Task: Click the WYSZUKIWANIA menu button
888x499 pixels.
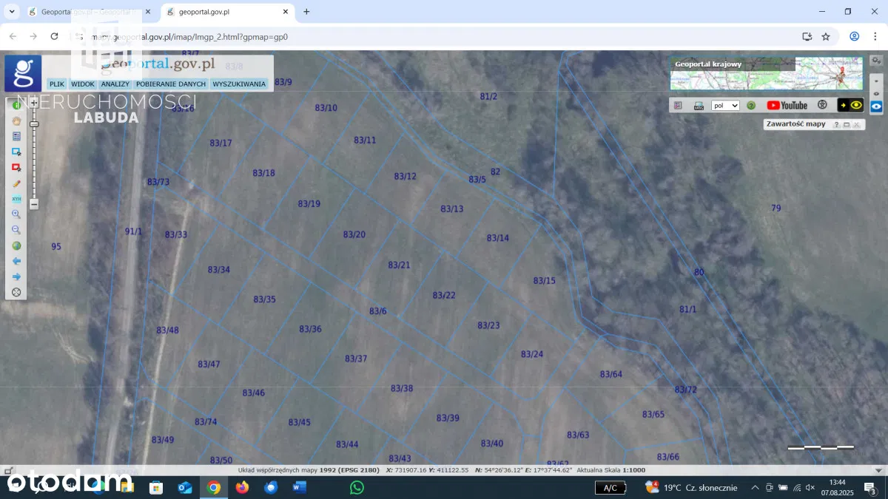Action: pyautogui.click(x=239, y=84)
